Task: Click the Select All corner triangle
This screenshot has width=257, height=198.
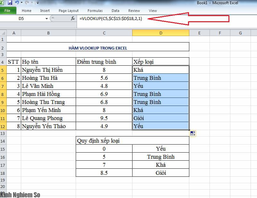Action: click(3, 33)
